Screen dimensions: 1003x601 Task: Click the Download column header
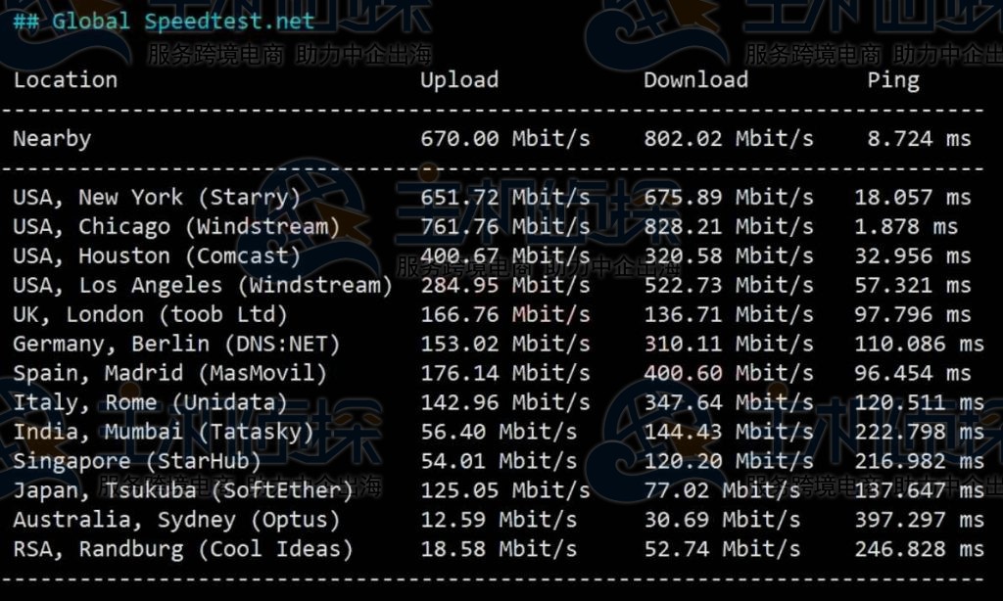coord(695,80)
